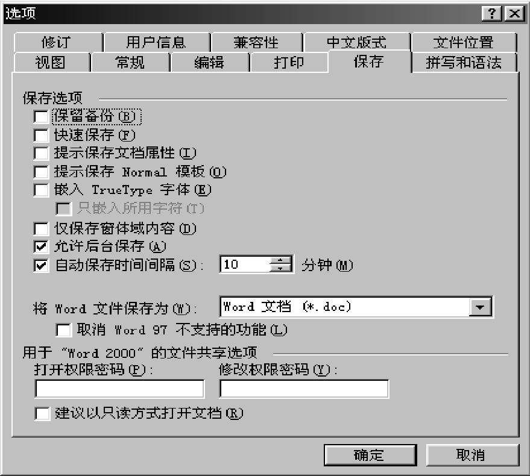
Task: Open the Word 文档 (*.doc) format dropdown
Action: point(481,307)
